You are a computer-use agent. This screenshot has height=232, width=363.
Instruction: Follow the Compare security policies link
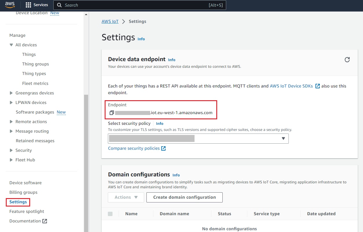tap(134, 148)
